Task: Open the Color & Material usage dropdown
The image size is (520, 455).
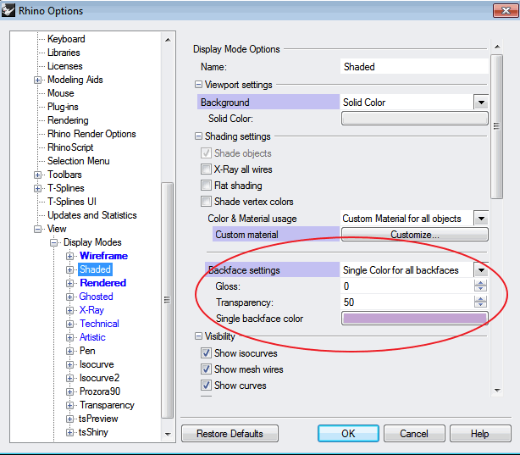Action: (x=481, y=219)
